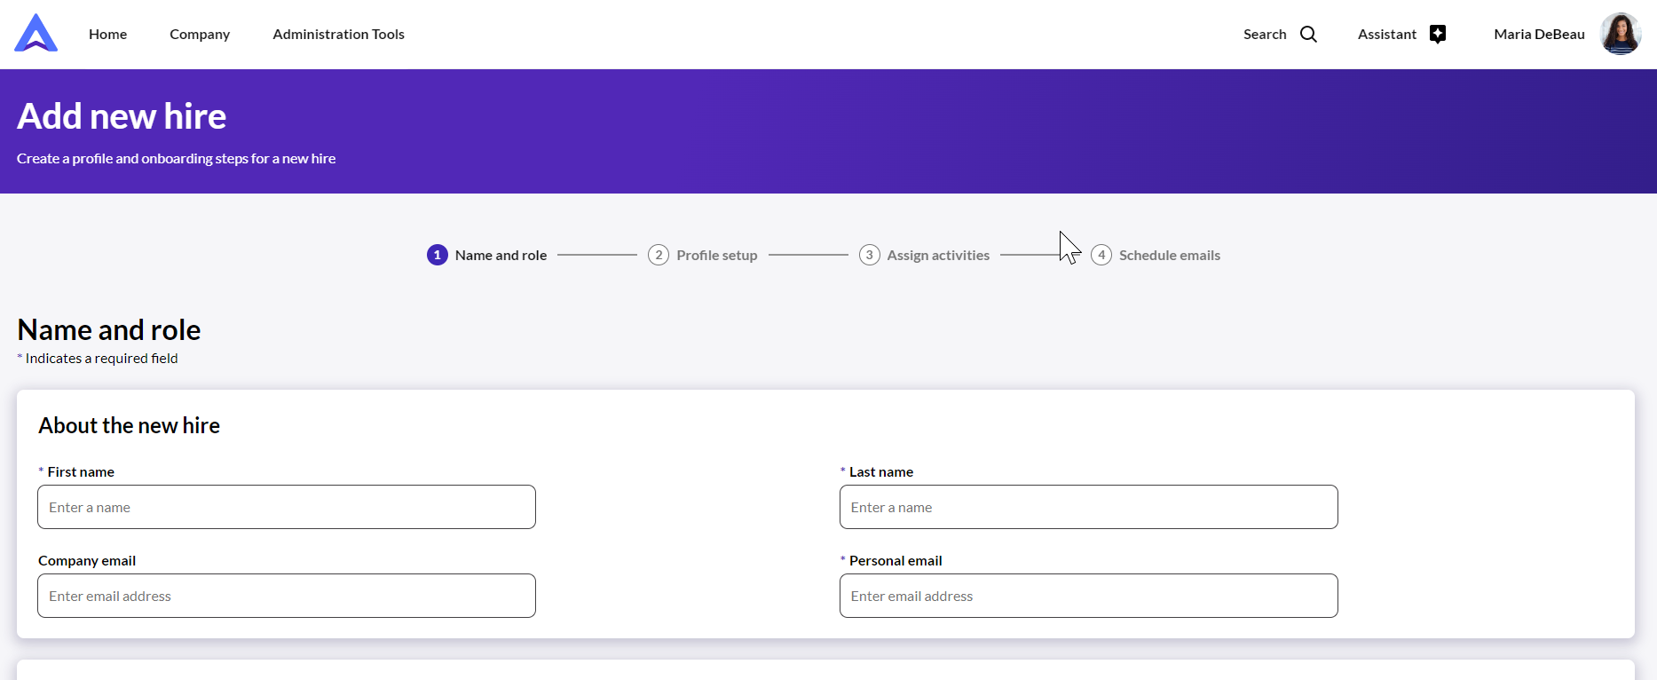Click the step 3 circle icon
The height and width of the screenshot is (680, 1657).
pos(870,255)
